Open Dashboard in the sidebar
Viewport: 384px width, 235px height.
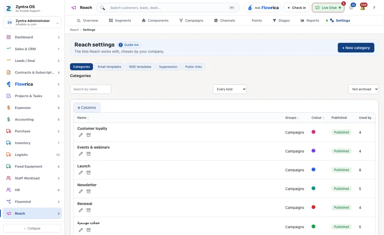click(x=32, y=37)
